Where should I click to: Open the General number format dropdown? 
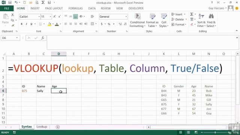(126, 16)
